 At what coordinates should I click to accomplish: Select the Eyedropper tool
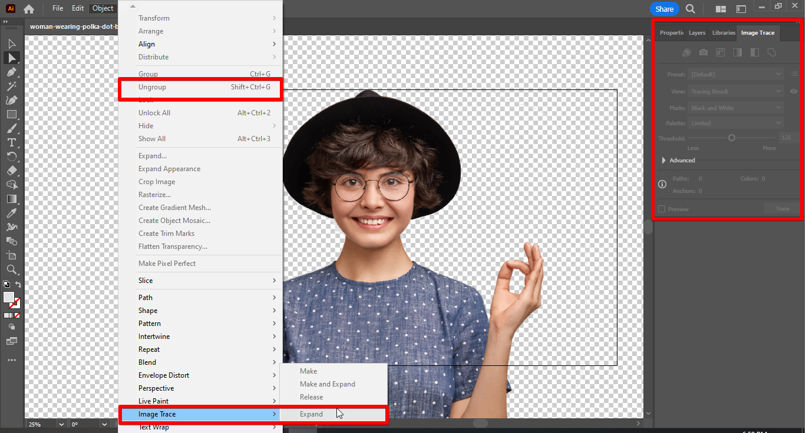point(12,213)
